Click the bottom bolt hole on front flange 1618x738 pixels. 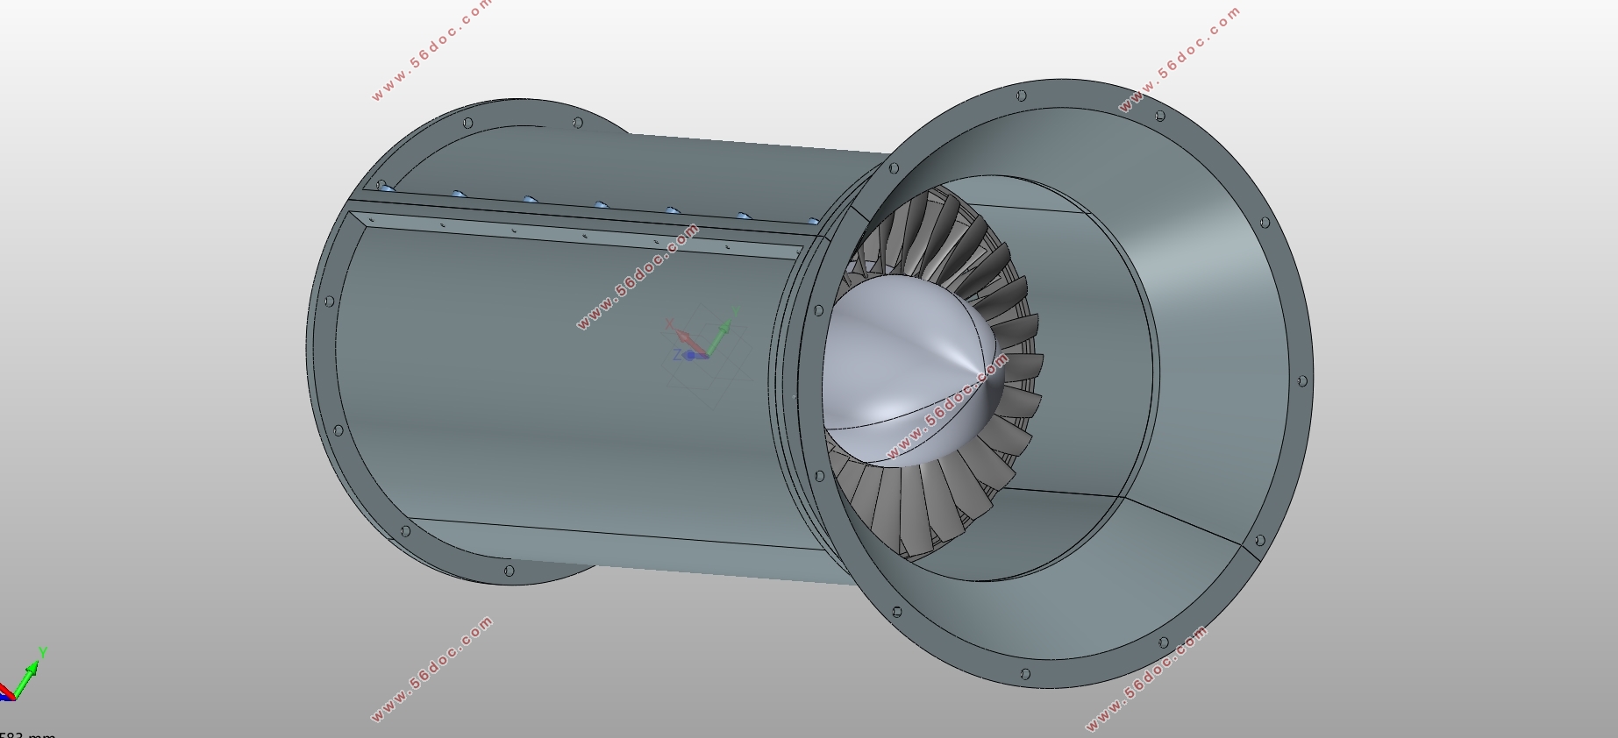coord(1025,674)
